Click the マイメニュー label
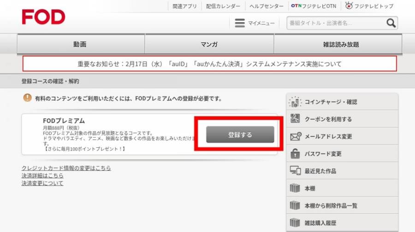Screen dimensions: 415x232 (261, 23)
